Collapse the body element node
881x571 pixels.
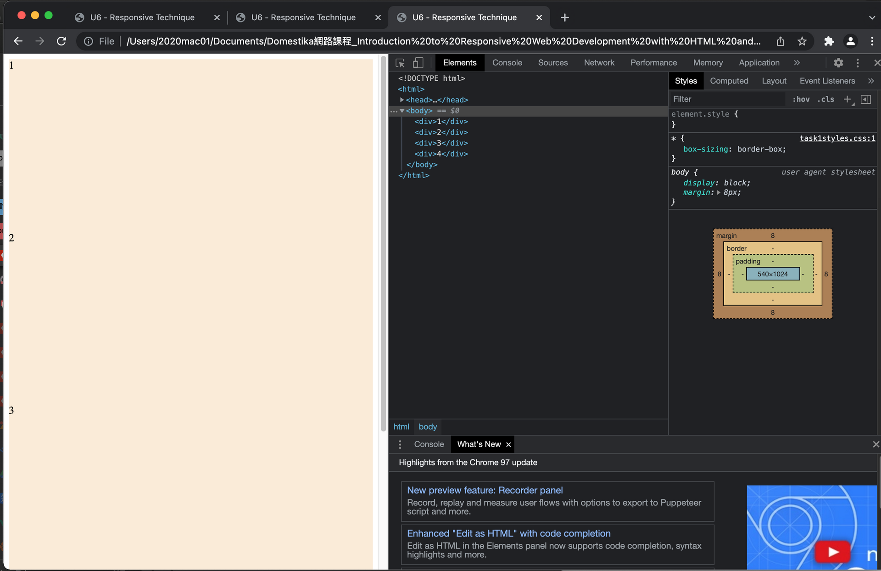click(x=402, y=111)
